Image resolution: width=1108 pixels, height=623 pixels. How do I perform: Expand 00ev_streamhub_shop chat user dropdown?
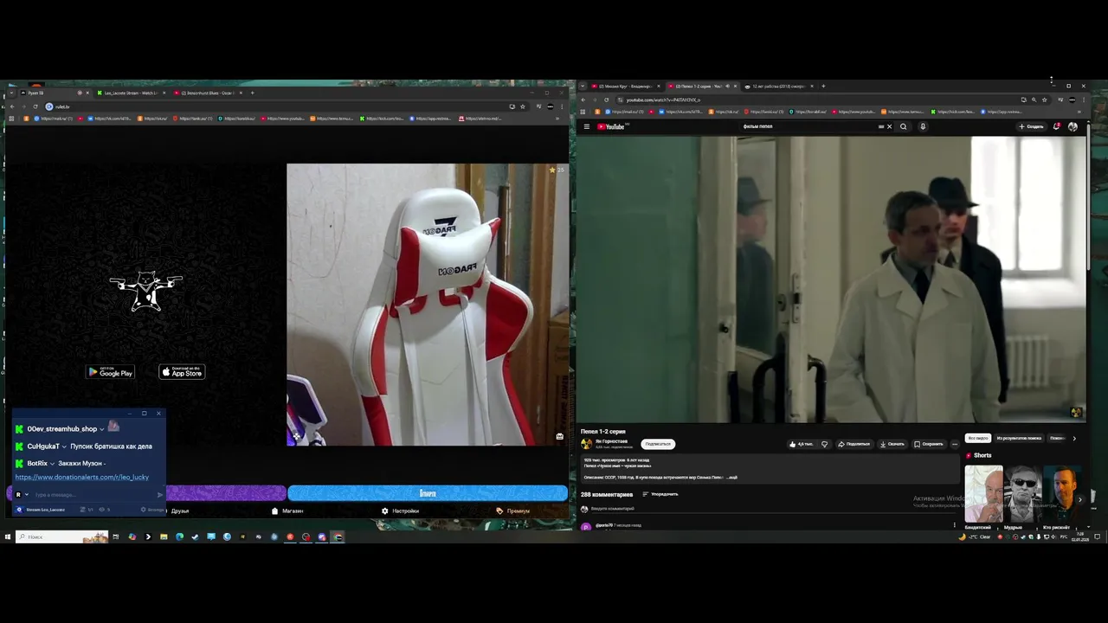click(101, 429)
